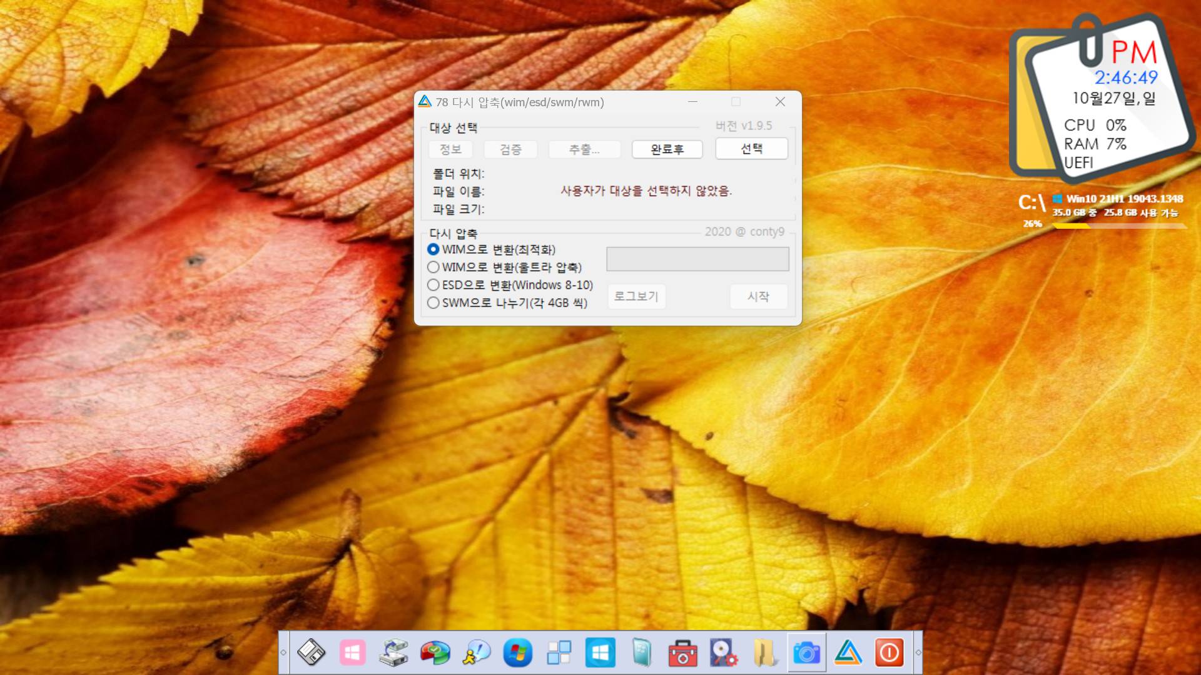Click the 폴더 위치: label
The width and height of the screenshot is (1201, 675).
click(x=459, y=174)
